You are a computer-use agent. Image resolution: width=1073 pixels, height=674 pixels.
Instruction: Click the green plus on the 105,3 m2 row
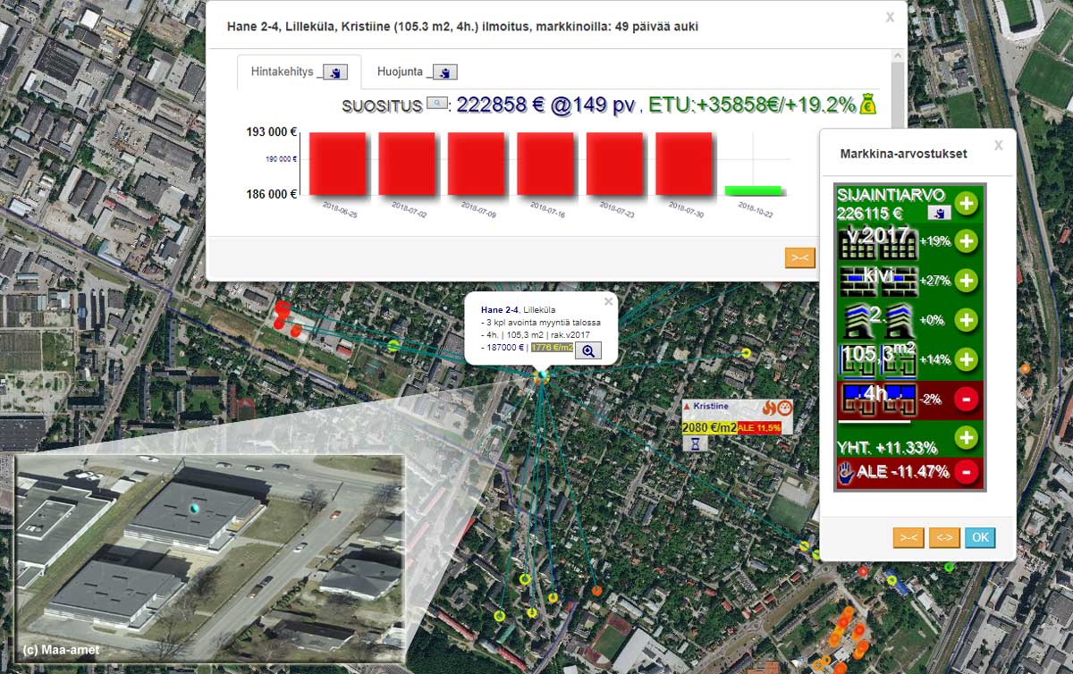(x=966, y=359)
